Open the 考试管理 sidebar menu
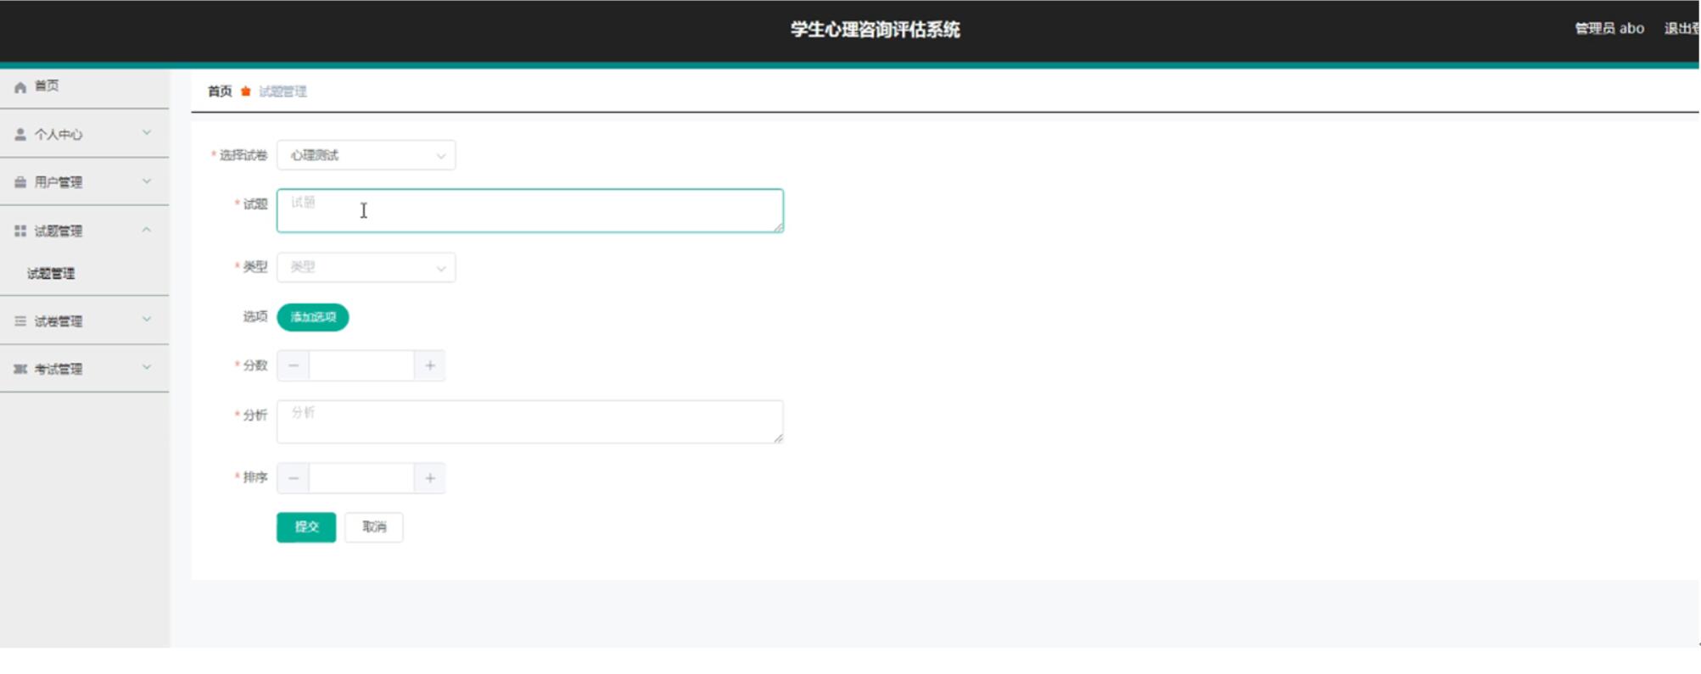The width and height of the screenshot is (1701, 674). coord(84,369)
